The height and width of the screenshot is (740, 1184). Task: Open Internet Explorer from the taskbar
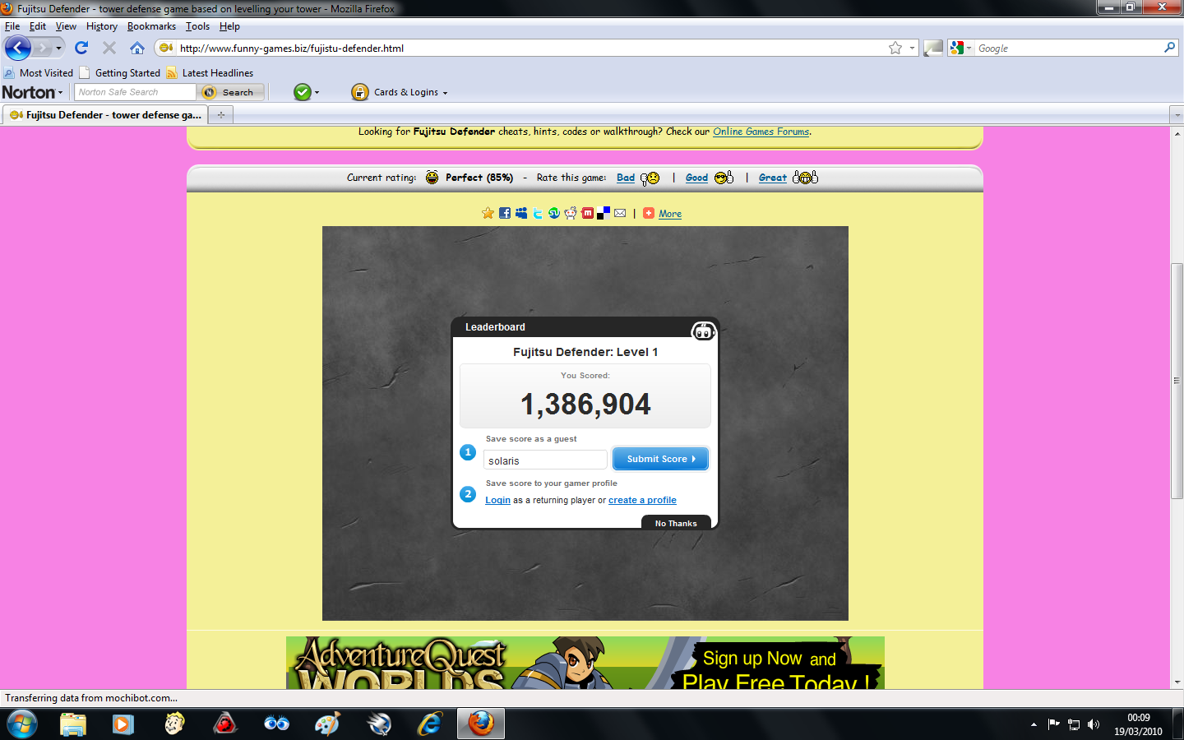430,724
